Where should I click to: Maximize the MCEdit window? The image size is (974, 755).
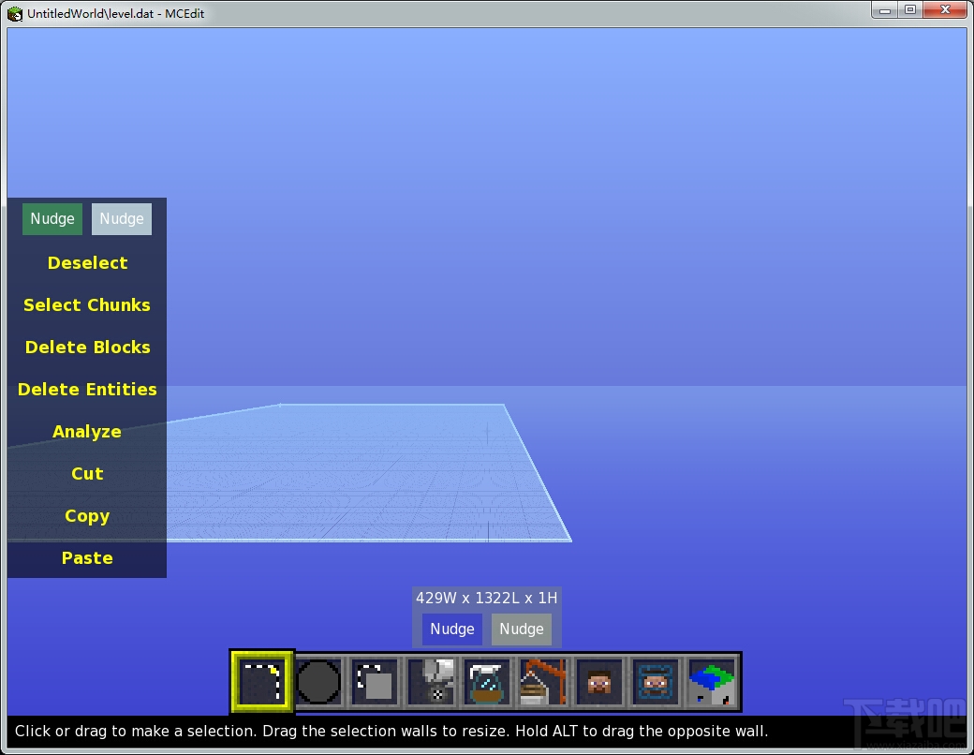(x=910, y=10)
